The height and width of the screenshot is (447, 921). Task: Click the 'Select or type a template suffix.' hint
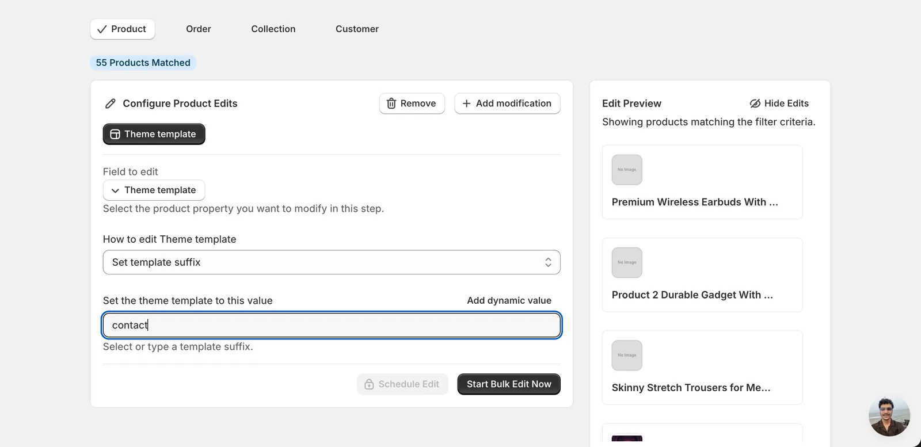(x=178, y=347)
